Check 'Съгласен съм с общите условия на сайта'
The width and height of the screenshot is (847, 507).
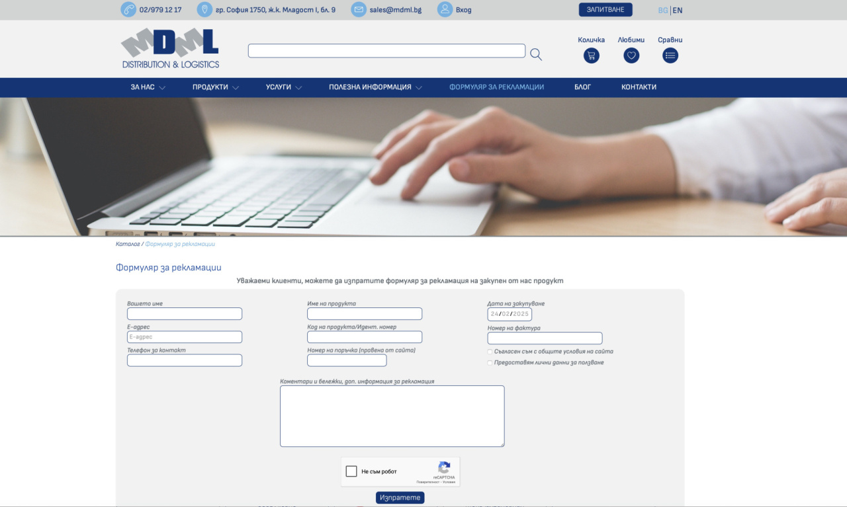[x=490, y=352]
